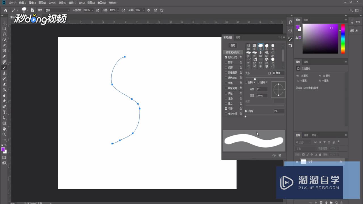
Task: Switch to the 调整 (Adjustments) tab
Action: point(306,61)
